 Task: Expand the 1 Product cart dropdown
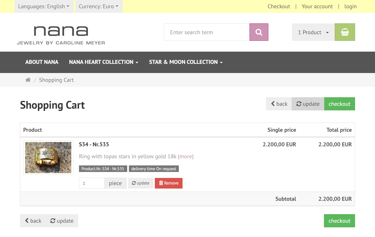(x=313, y=32)
